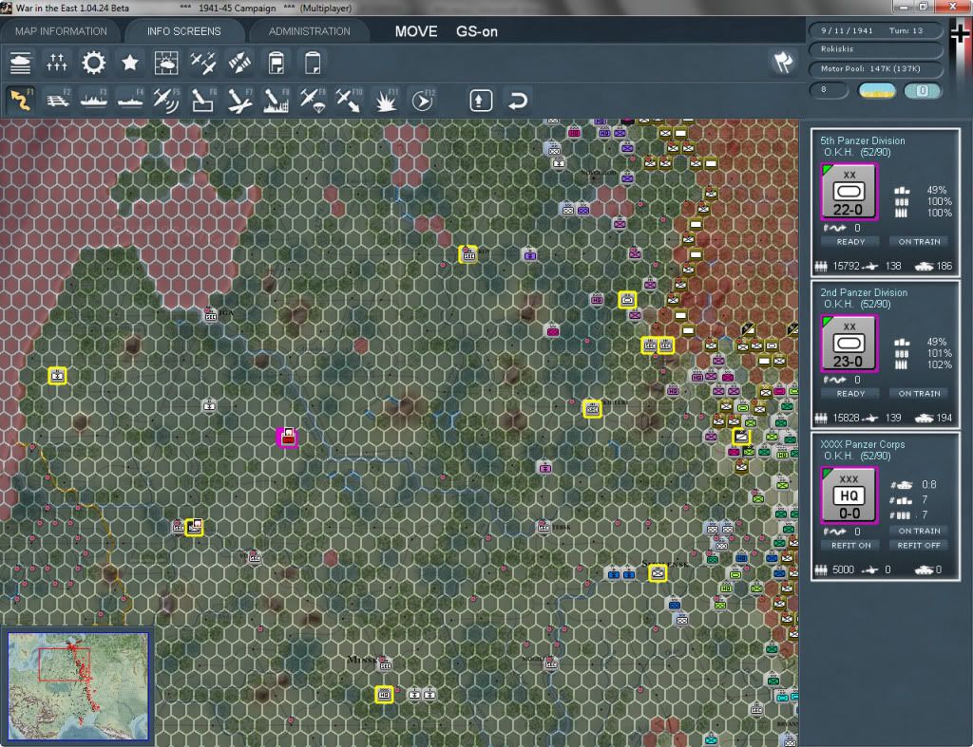
Task: Click O.K.H. (52/90) under 2nd Panzer Division
Action: [857, 305]
